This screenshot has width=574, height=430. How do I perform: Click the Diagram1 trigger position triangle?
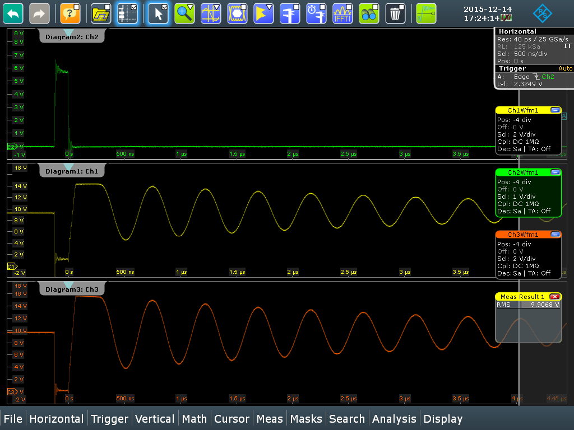pyautogui.click(x=68, y=166)
